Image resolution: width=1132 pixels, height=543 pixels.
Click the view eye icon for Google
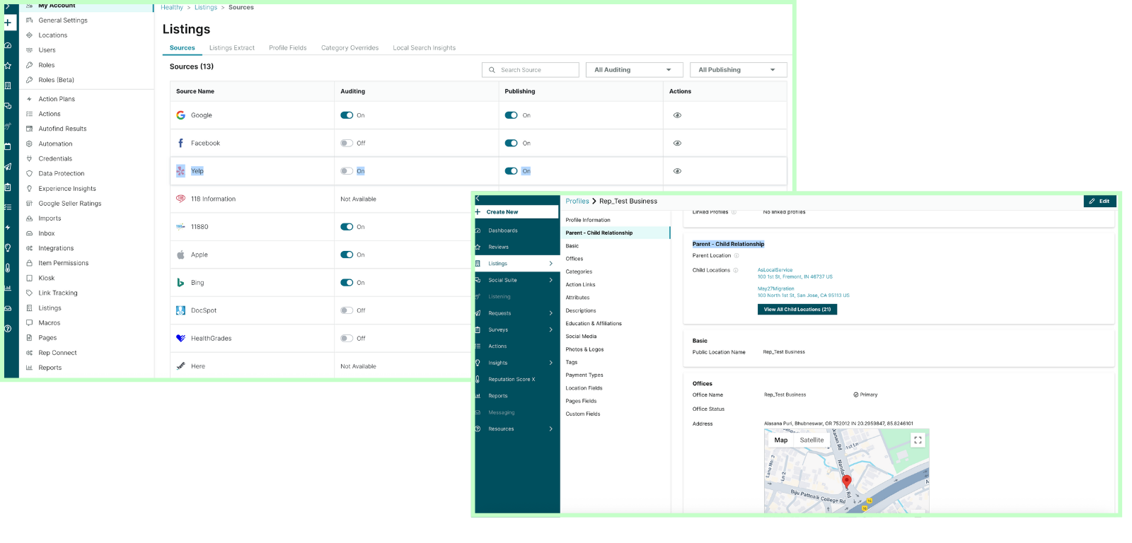pos(677,115)
